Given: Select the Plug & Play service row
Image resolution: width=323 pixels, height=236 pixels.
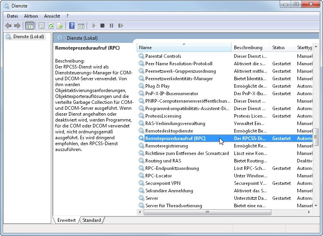Looking at the screenshot, I should [158, 86].
